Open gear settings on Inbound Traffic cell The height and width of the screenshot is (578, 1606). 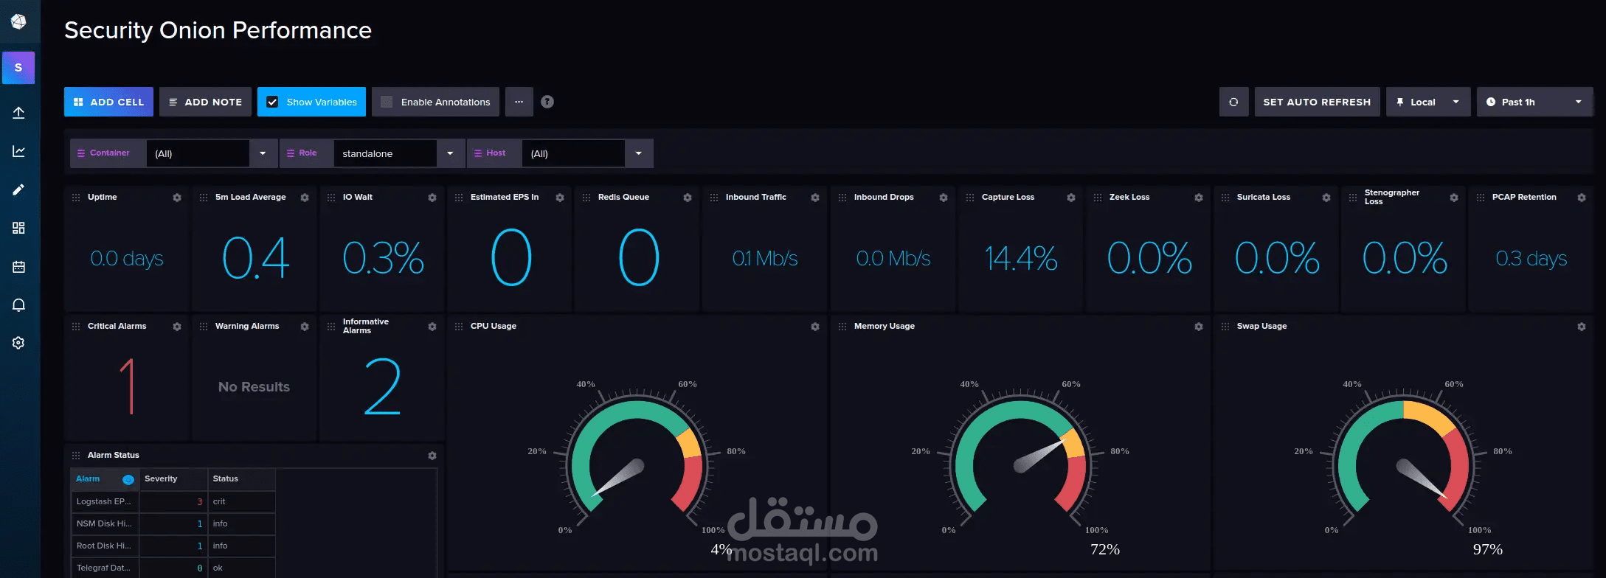(x=815, y=198)
